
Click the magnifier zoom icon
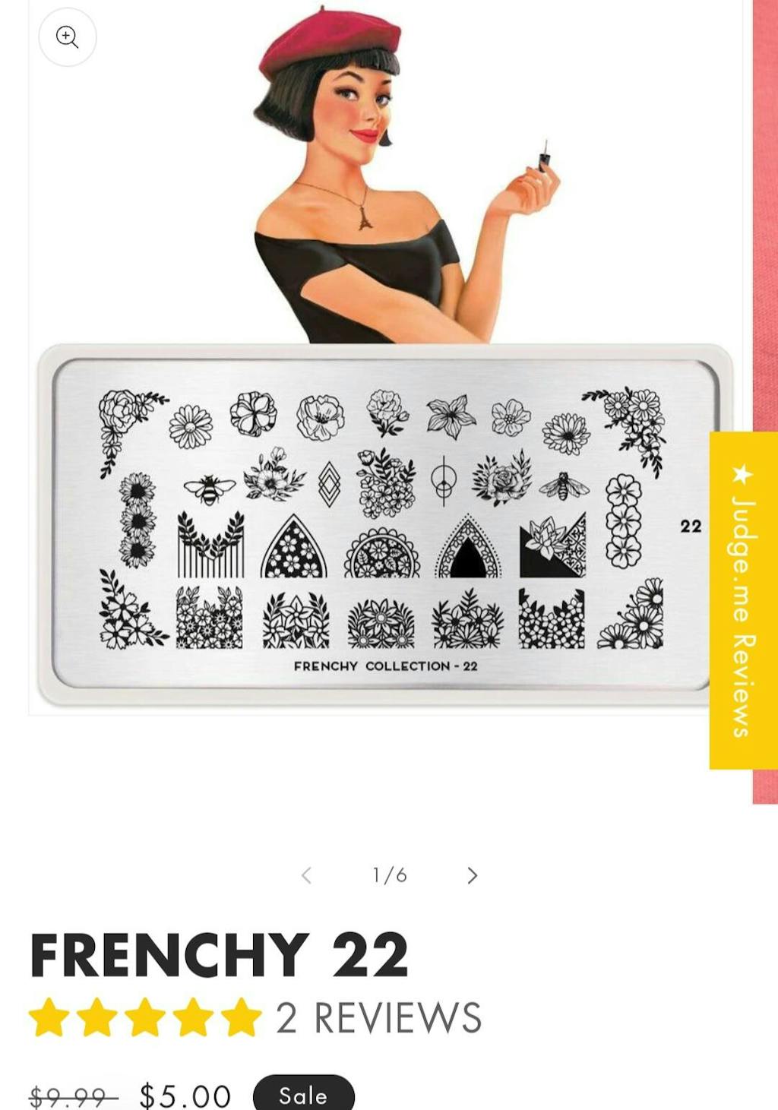[68, 36]
